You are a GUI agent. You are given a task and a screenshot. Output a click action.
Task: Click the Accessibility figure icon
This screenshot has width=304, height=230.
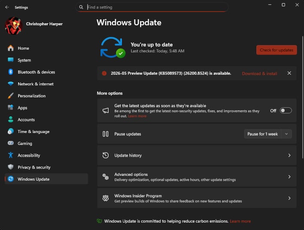[11, 155]
